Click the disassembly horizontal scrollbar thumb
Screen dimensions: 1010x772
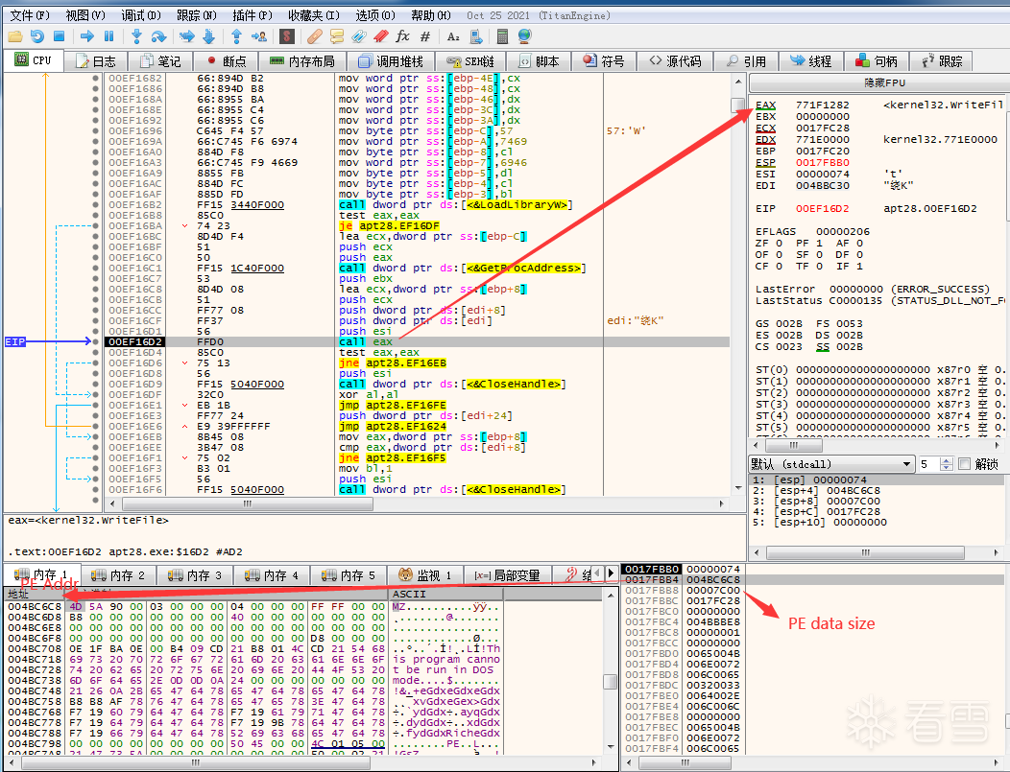click(x=247, y=503)
